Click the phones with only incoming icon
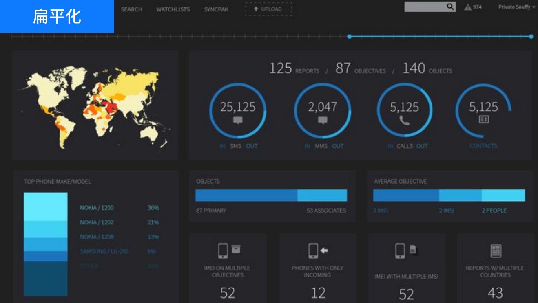This screenshot has height=303, width=538. tap(317, 250)
